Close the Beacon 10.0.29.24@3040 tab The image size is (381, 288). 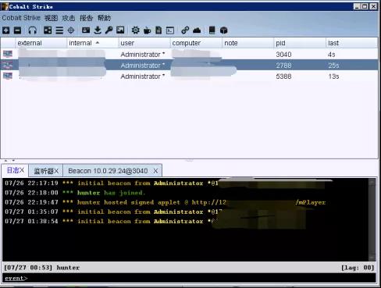click(x=155, y=171)
